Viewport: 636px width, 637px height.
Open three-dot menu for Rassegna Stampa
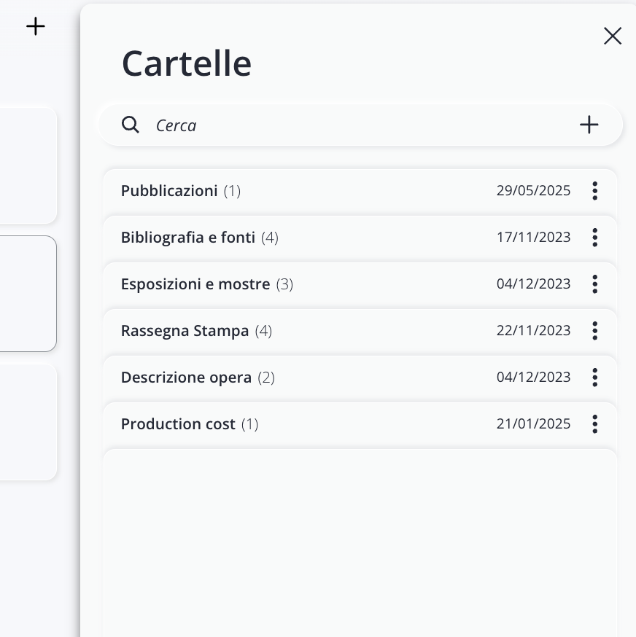[x=595, y=331]
